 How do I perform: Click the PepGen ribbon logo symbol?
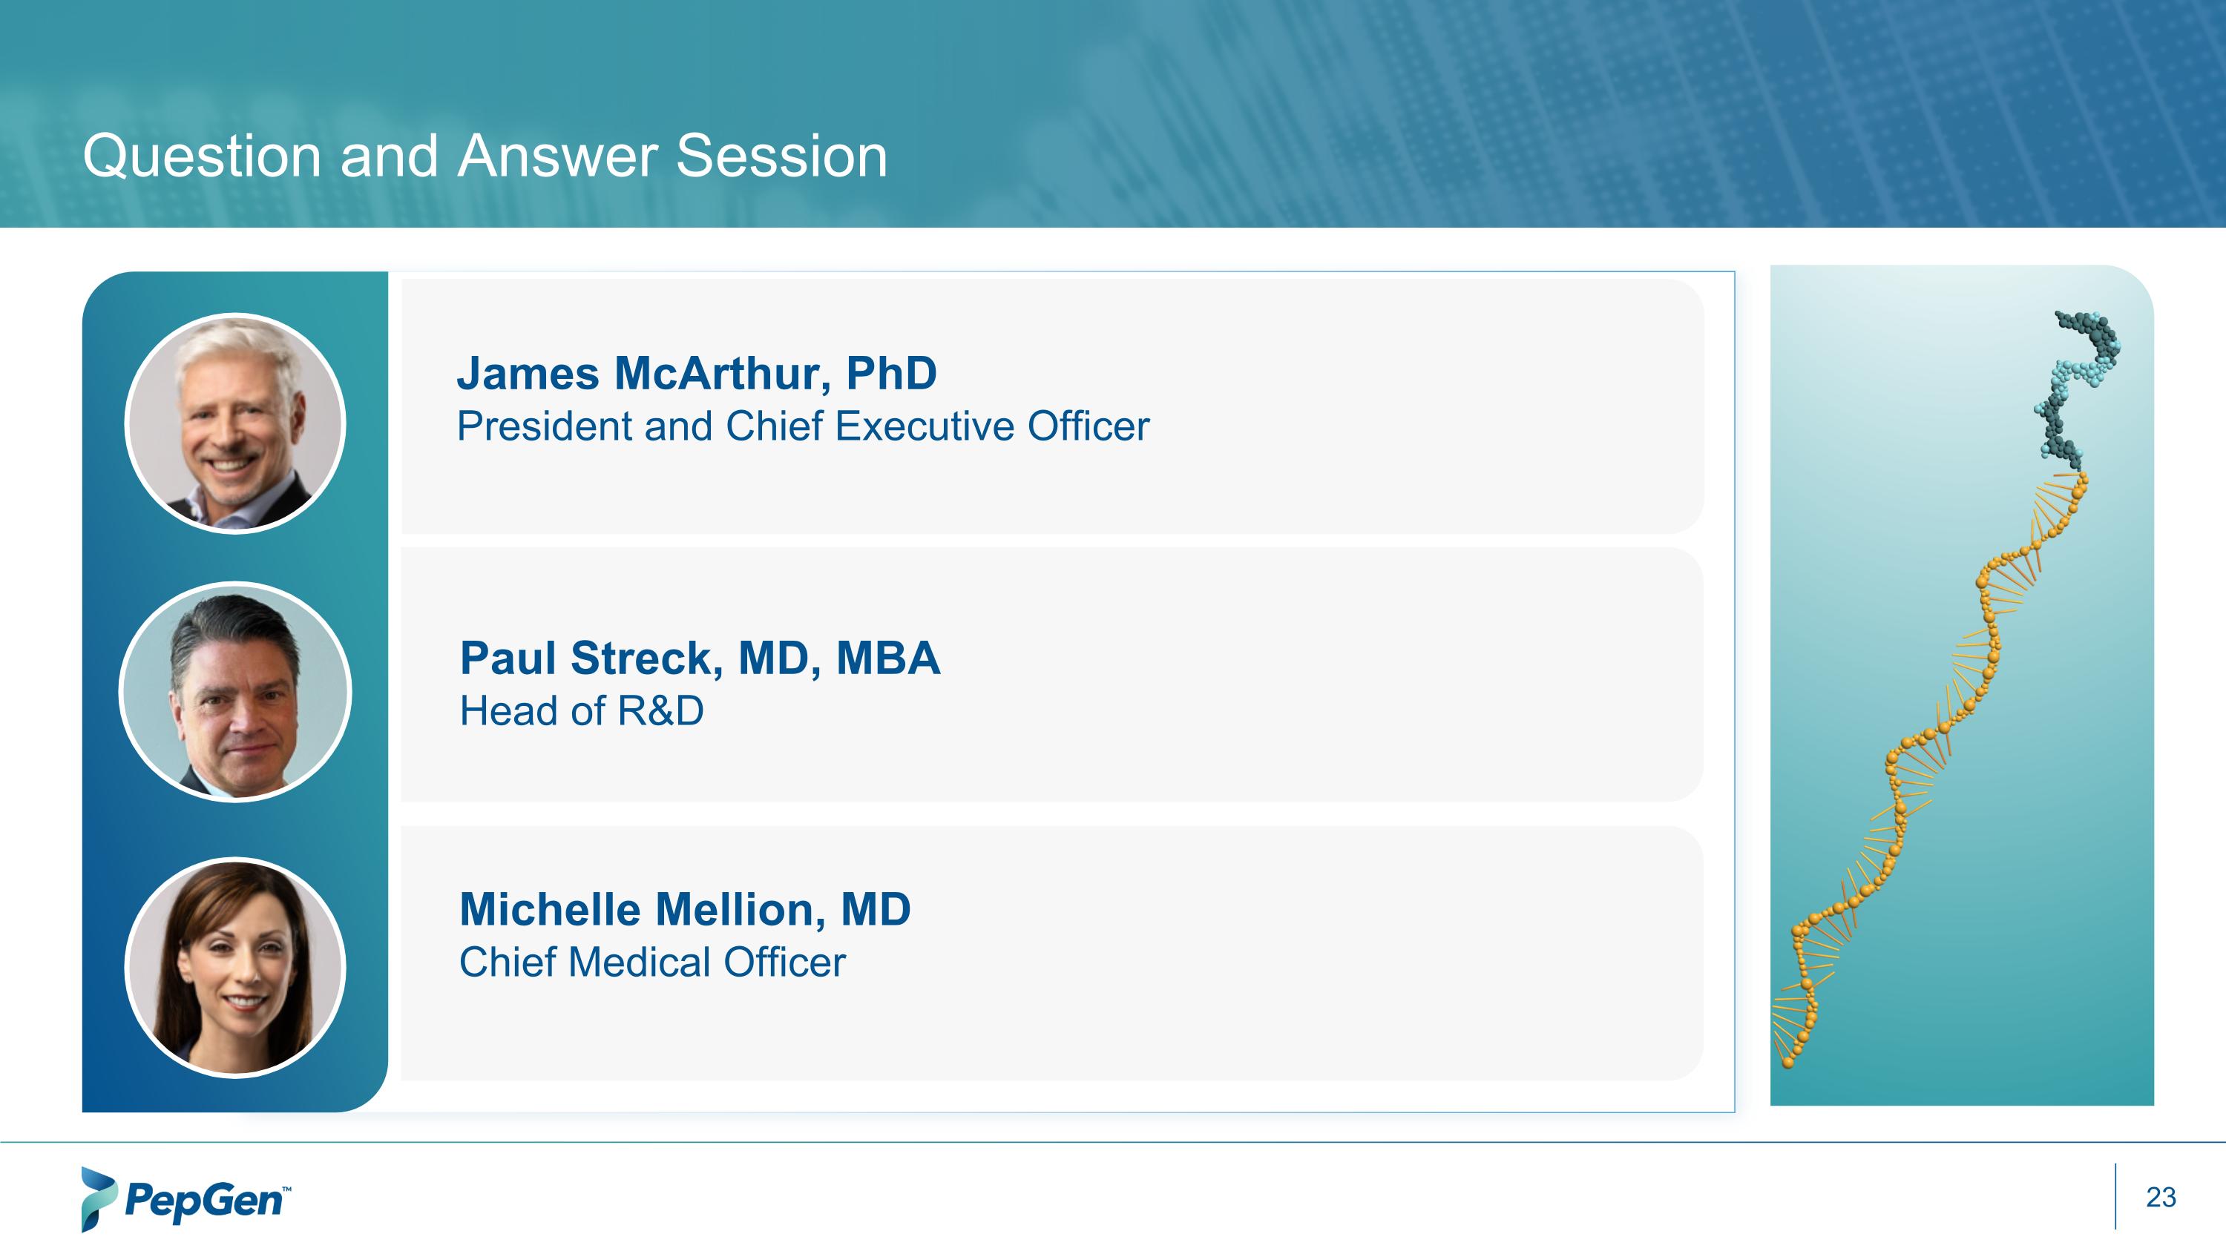pyautogui.click(x=98, y=1198)
